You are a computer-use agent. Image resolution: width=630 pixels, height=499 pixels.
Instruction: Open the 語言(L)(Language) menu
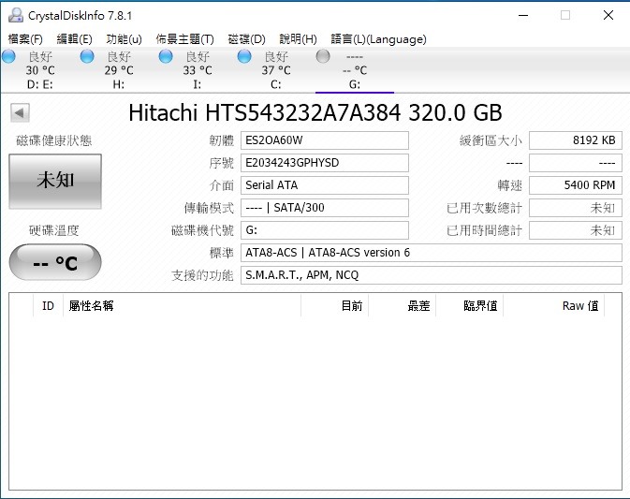[378, 39]
